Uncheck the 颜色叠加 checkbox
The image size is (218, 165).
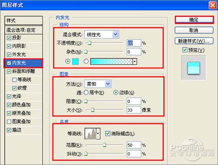[9, 105]
